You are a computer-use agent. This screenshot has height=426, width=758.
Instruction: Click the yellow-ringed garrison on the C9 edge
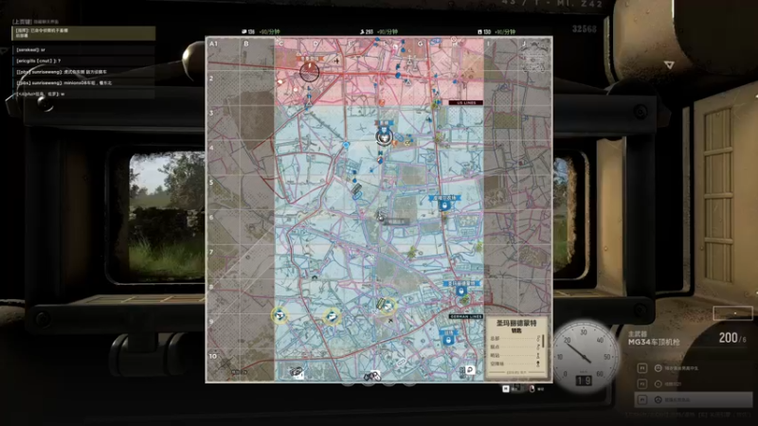click(x=280, y=316)
